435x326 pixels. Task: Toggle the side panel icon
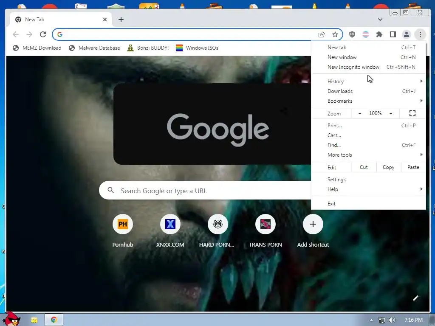(x=393, y=34)
